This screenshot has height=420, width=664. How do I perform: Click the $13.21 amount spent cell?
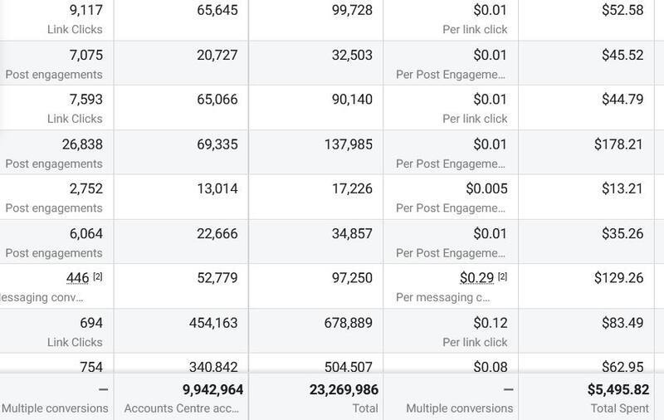[587, 197]
